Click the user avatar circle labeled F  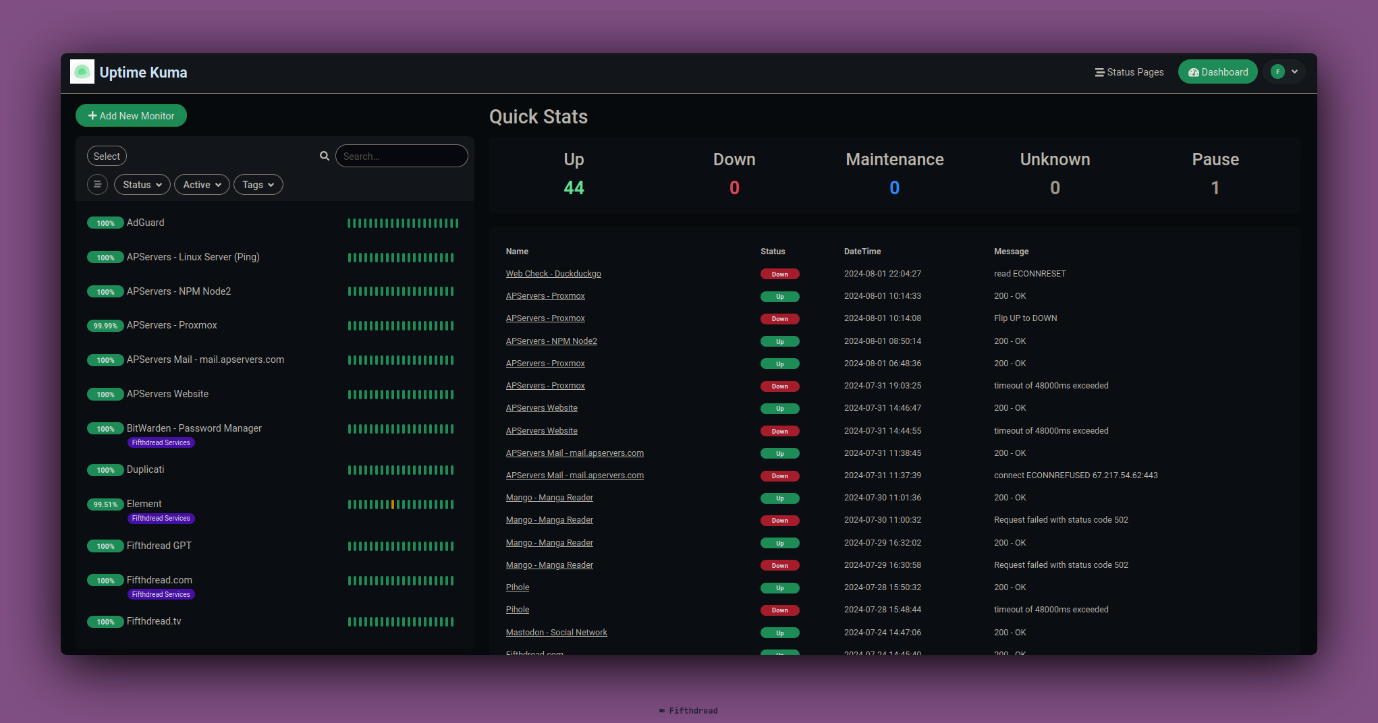click(1277, 71)
